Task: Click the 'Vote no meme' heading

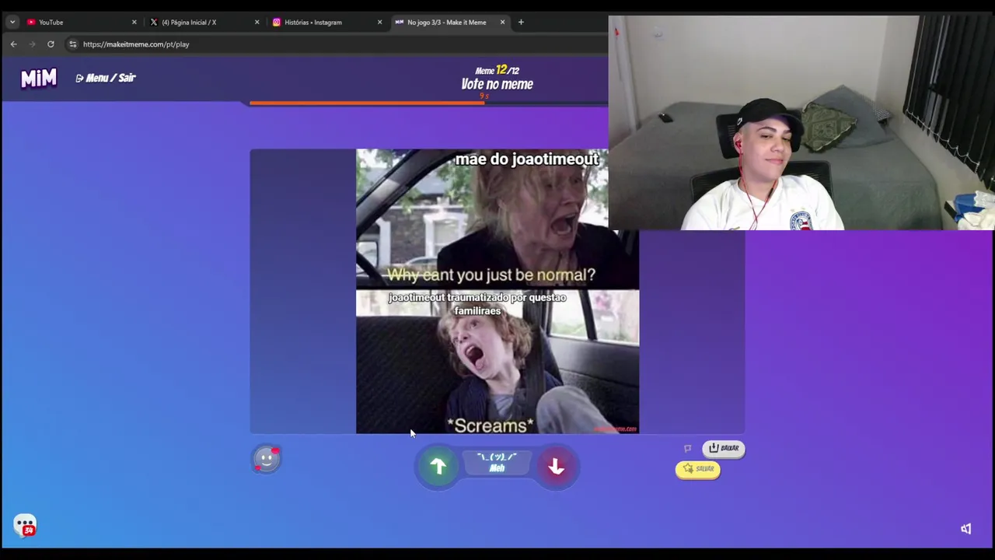Action: [x=497, y=84]
